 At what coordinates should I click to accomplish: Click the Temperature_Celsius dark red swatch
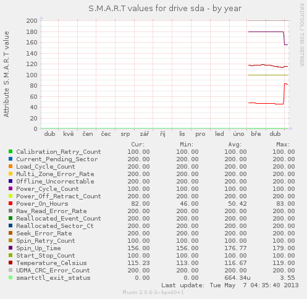[x=11, y=263]
